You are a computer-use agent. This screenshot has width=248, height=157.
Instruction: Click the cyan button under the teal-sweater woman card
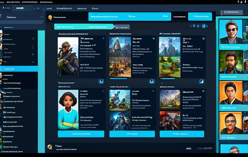click(81, 134)
